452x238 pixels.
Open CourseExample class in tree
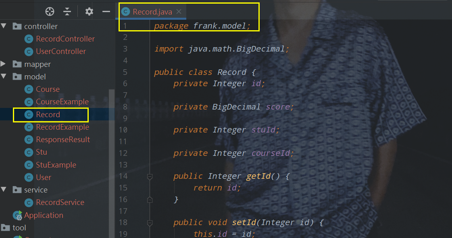pos(62,101)
